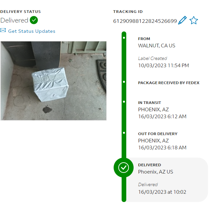Image resolution: width=212 pixels, height=204 pixels.
Task: Click the DELIVERED heading in highlighted panel
Action: click(150, 165)
